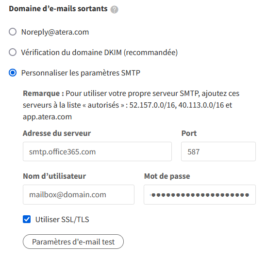Click the Vérification du domaine DKIM label text
Image resolution: width=267 pixels, height=263 pixels.
pos(100,53)
